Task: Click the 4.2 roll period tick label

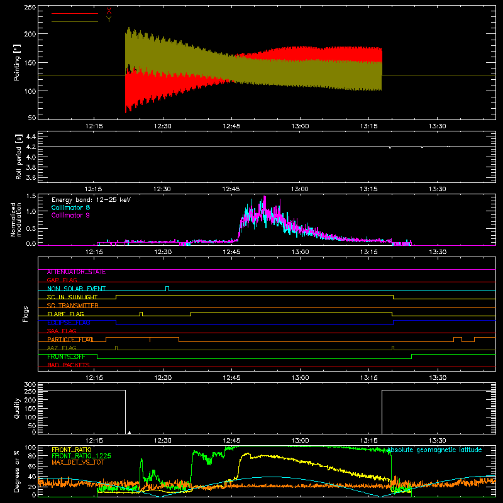Action: click(x=31, y=147)
